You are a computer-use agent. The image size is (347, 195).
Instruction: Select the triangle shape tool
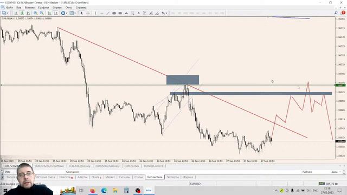pyautogui.click(x=126, y=13)
